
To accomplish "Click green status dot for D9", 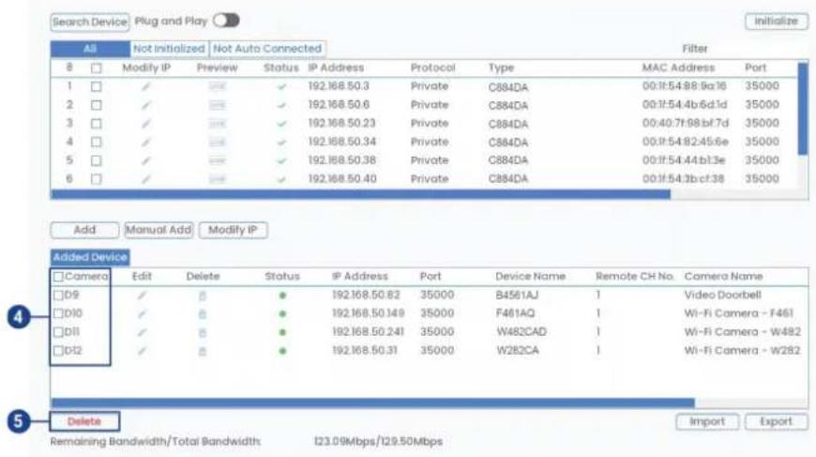I will [282, 296].
